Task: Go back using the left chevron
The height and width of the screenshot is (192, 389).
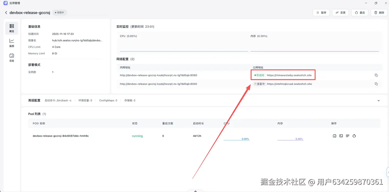Action: pos(6,13)
